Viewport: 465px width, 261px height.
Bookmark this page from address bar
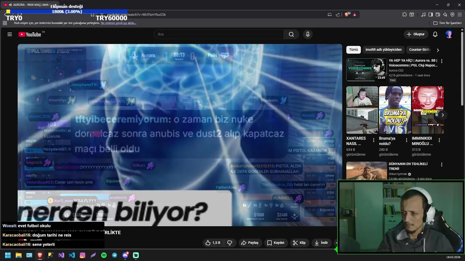pyautogui.click(x=93, y=14)
